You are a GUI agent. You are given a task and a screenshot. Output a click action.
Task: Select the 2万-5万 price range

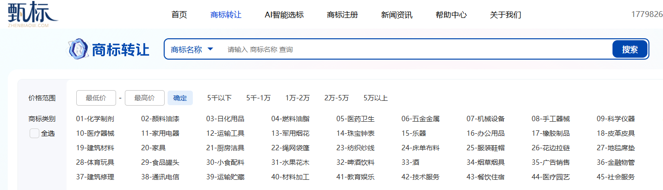(x=337, y=98)
